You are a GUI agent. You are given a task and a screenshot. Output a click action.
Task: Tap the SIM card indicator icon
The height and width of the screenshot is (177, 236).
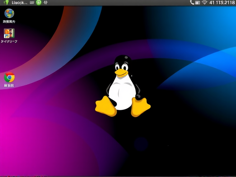(198, 3)
